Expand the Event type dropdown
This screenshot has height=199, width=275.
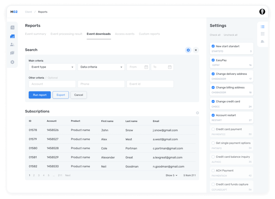pyautogui.click(x=52, y=67)
